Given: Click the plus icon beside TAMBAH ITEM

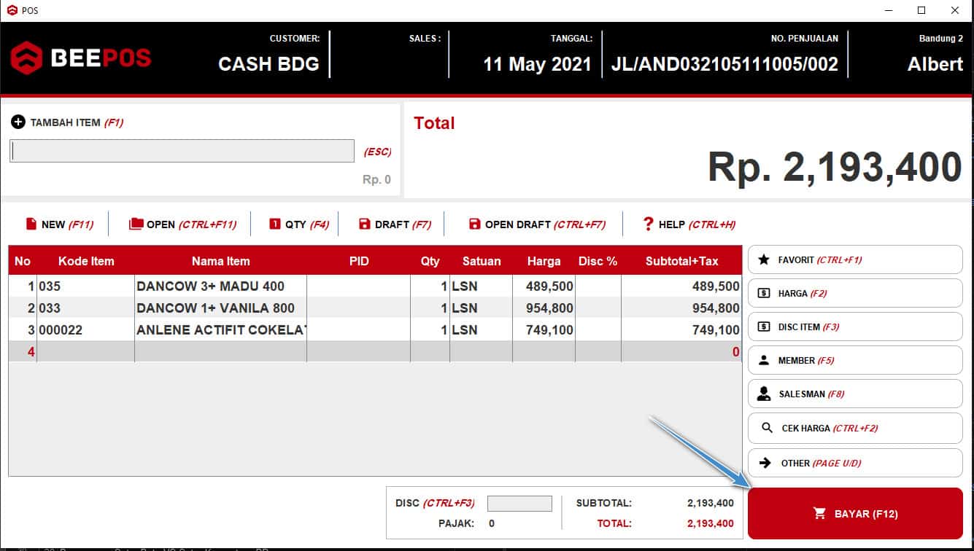Looking at the screenshot, I should click(x=18, y=122).
